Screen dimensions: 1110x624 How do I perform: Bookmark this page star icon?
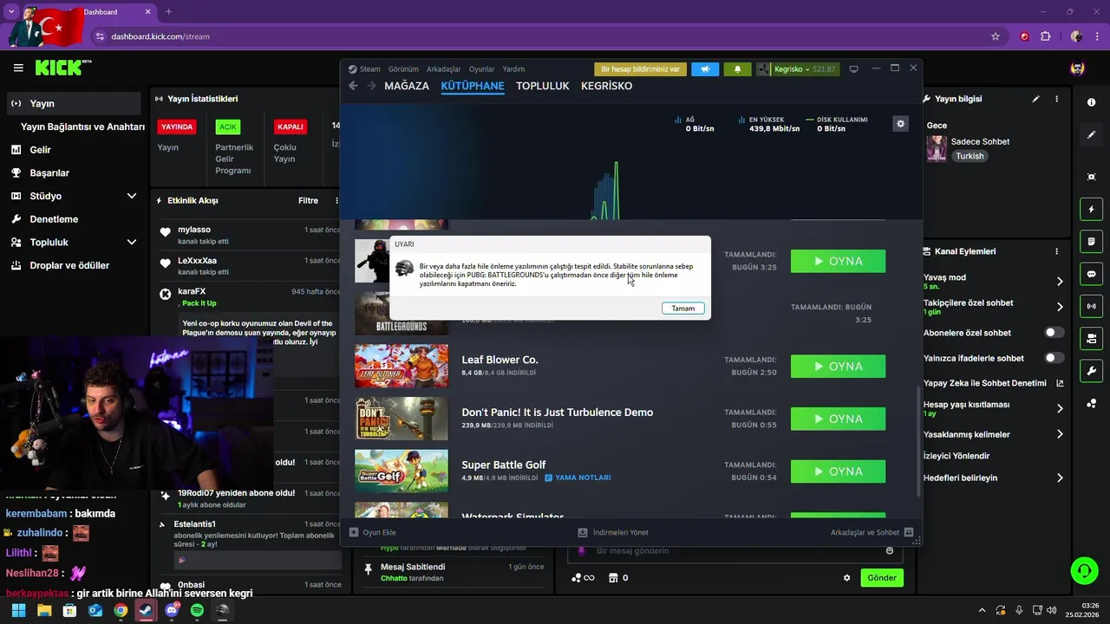pos(996,36)
